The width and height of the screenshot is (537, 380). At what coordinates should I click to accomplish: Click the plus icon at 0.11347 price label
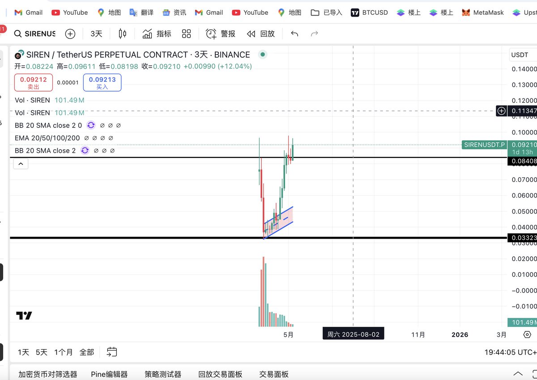501,110
